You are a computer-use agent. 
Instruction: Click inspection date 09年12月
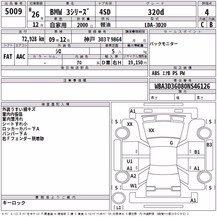[59, 40]
